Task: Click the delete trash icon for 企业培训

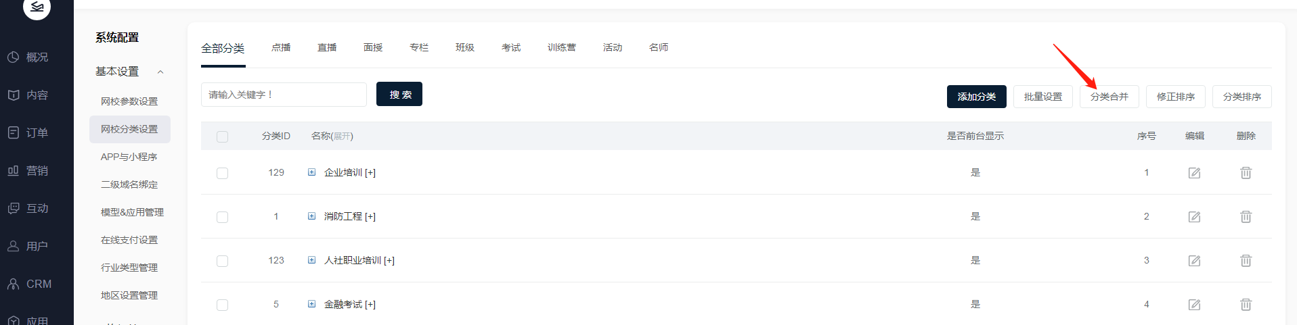Action: click(1246, 173)
